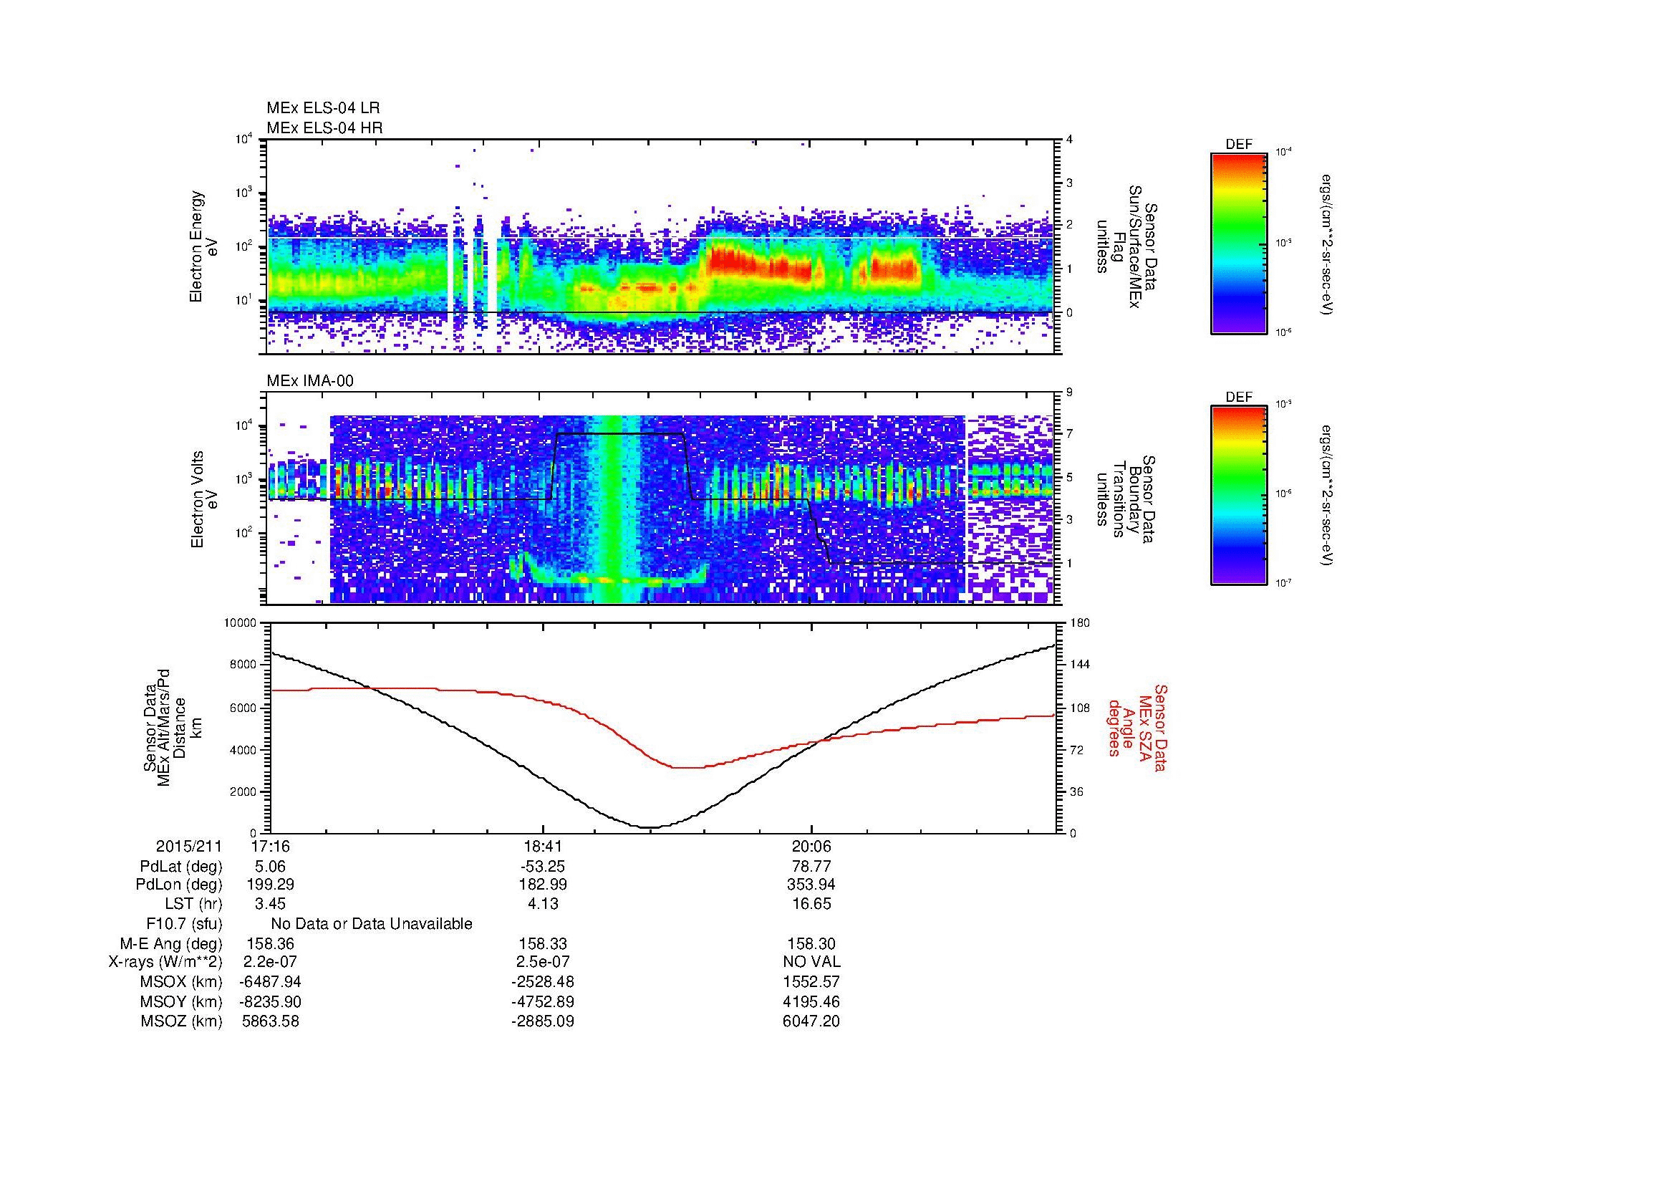Click the top ELS DEF color bar

pos(1239,243)
